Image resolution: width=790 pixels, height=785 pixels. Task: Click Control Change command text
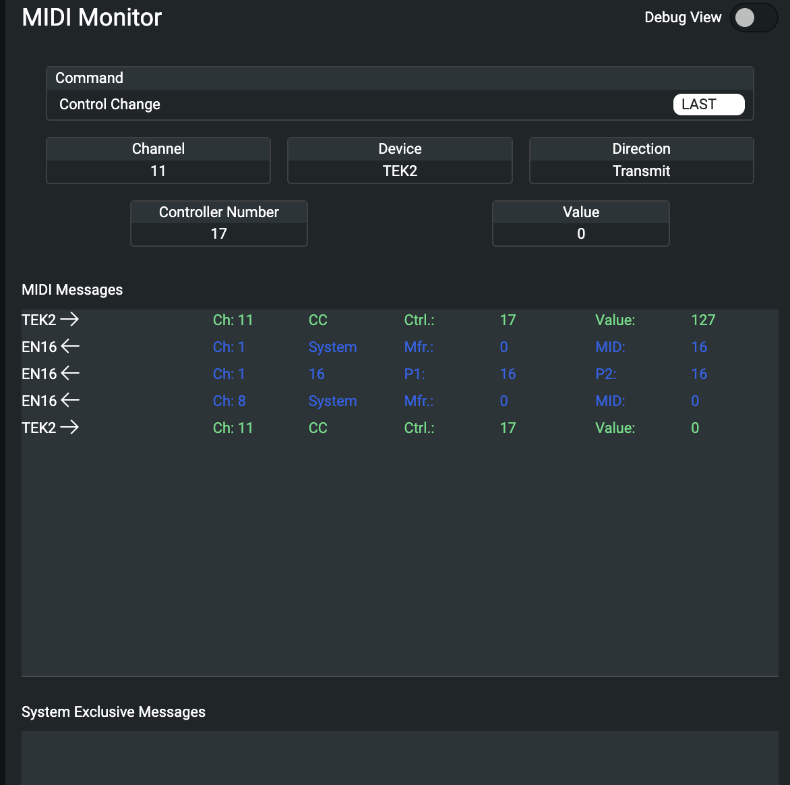point(110,105)
